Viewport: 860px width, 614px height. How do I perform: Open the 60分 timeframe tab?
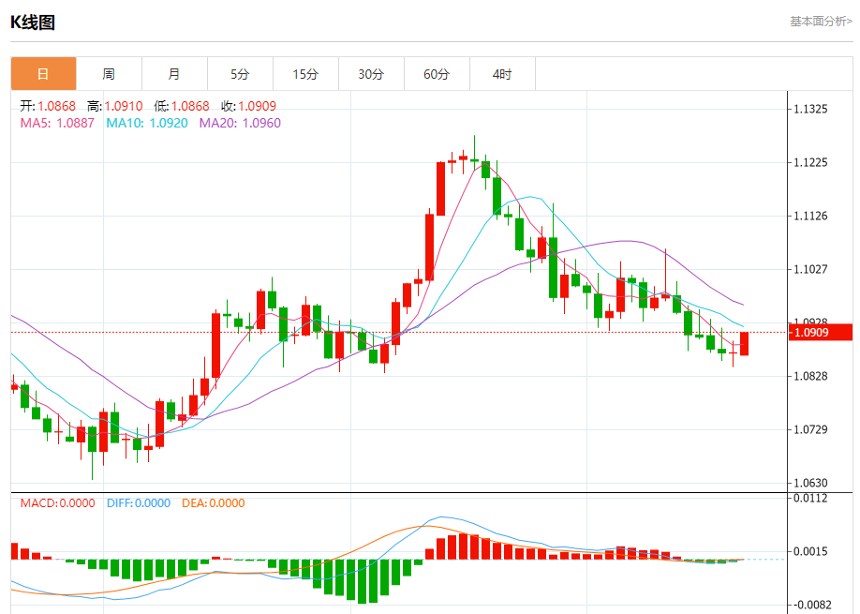tap(437, 74)
